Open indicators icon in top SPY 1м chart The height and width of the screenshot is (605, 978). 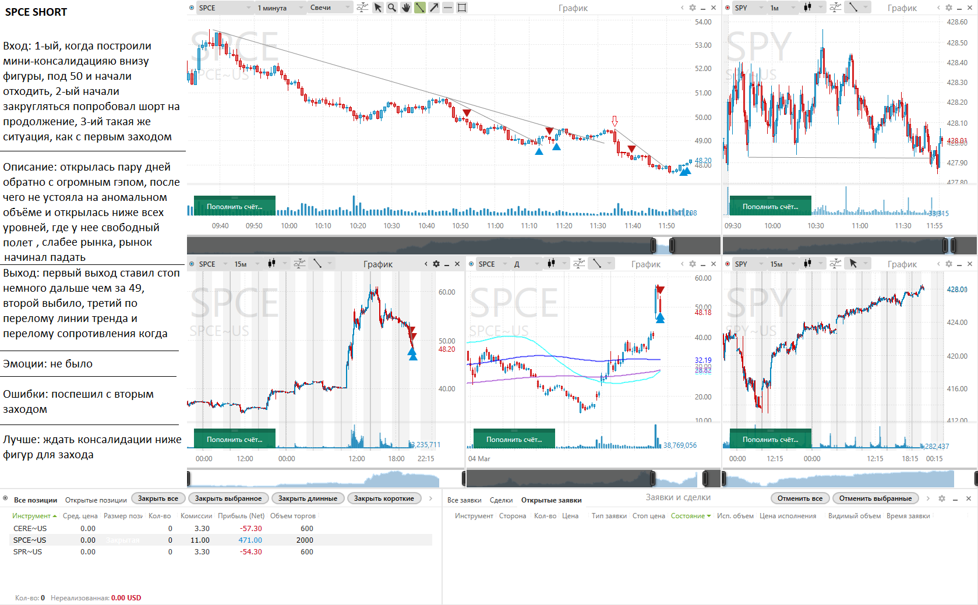coord(835,8)
